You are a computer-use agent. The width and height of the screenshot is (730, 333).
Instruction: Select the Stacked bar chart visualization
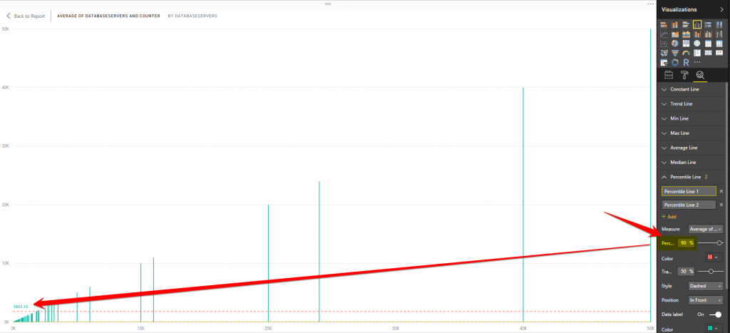[x=664, y=25]
